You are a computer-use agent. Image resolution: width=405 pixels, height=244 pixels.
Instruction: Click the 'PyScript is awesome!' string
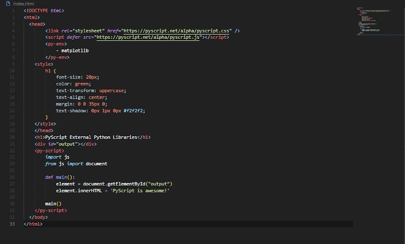[140, 191]
